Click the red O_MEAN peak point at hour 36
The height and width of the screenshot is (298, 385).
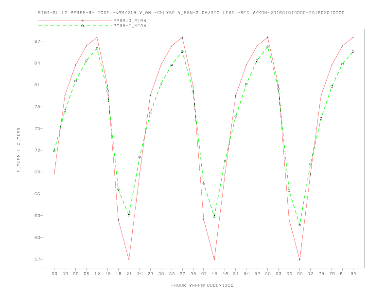(x=182, y=37)
